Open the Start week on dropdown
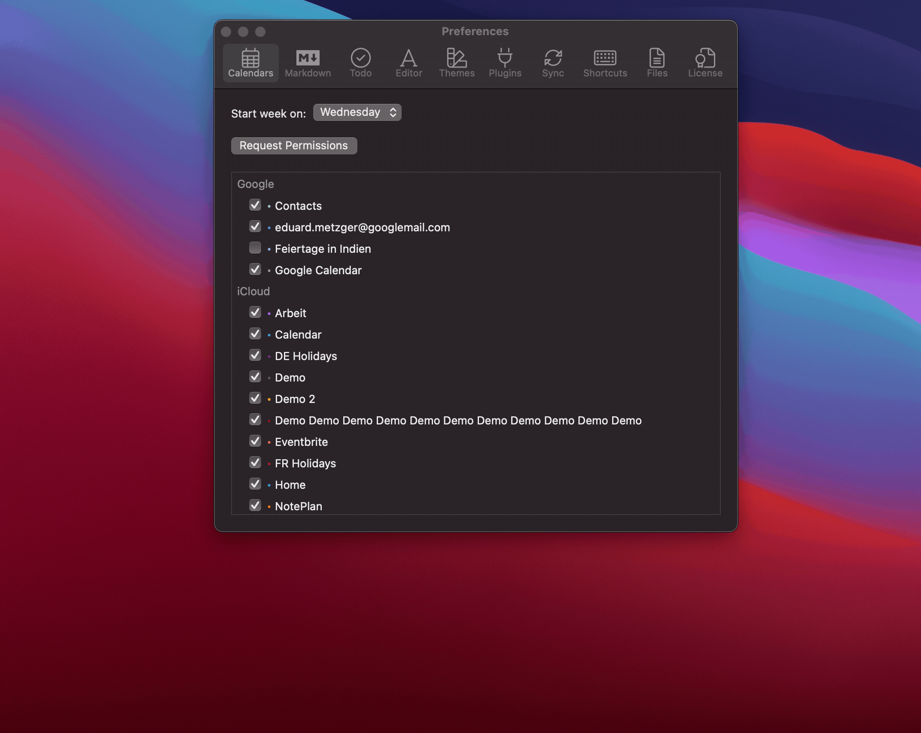Image resolution: width=921 pixels, height=733 pixels. click(357, 112)
